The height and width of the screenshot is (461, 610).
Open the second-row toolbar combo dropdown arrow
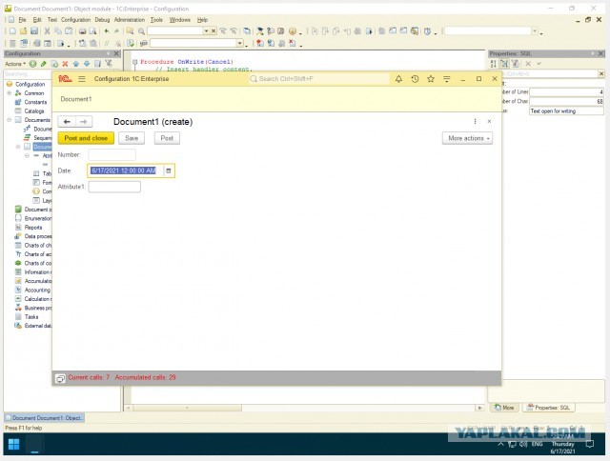point(239,43)
